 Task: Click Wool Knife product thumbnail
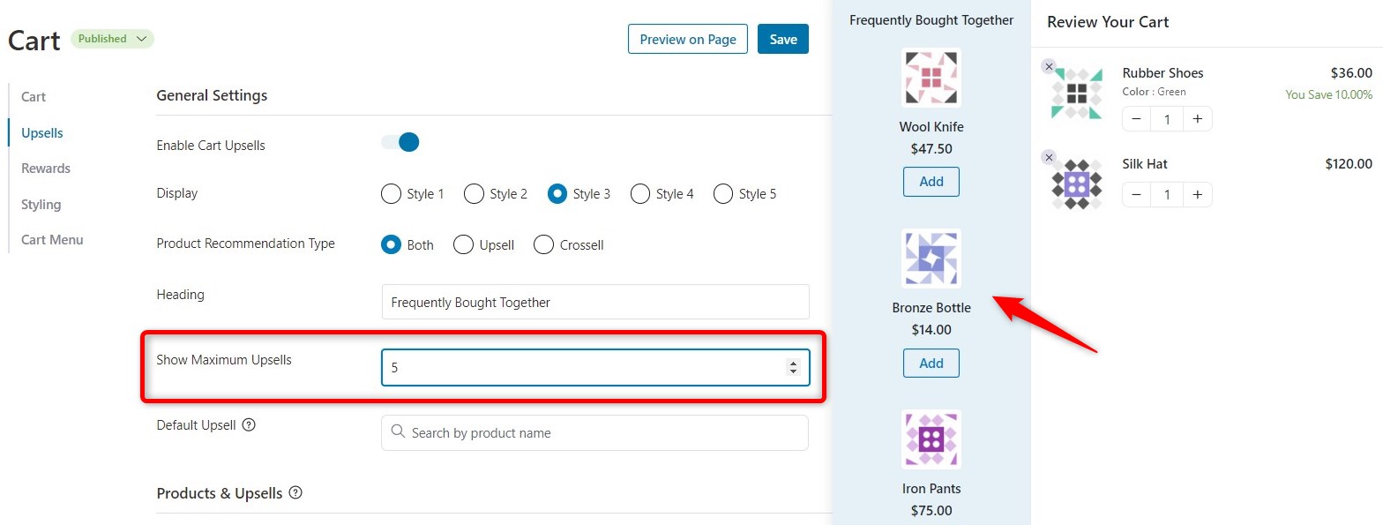931,78
